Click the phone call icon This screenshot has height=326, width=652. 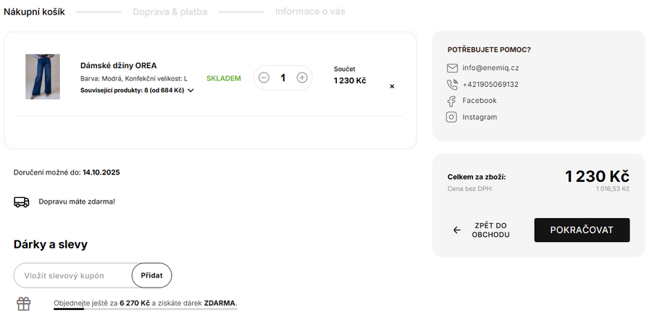tap(452, 85)
